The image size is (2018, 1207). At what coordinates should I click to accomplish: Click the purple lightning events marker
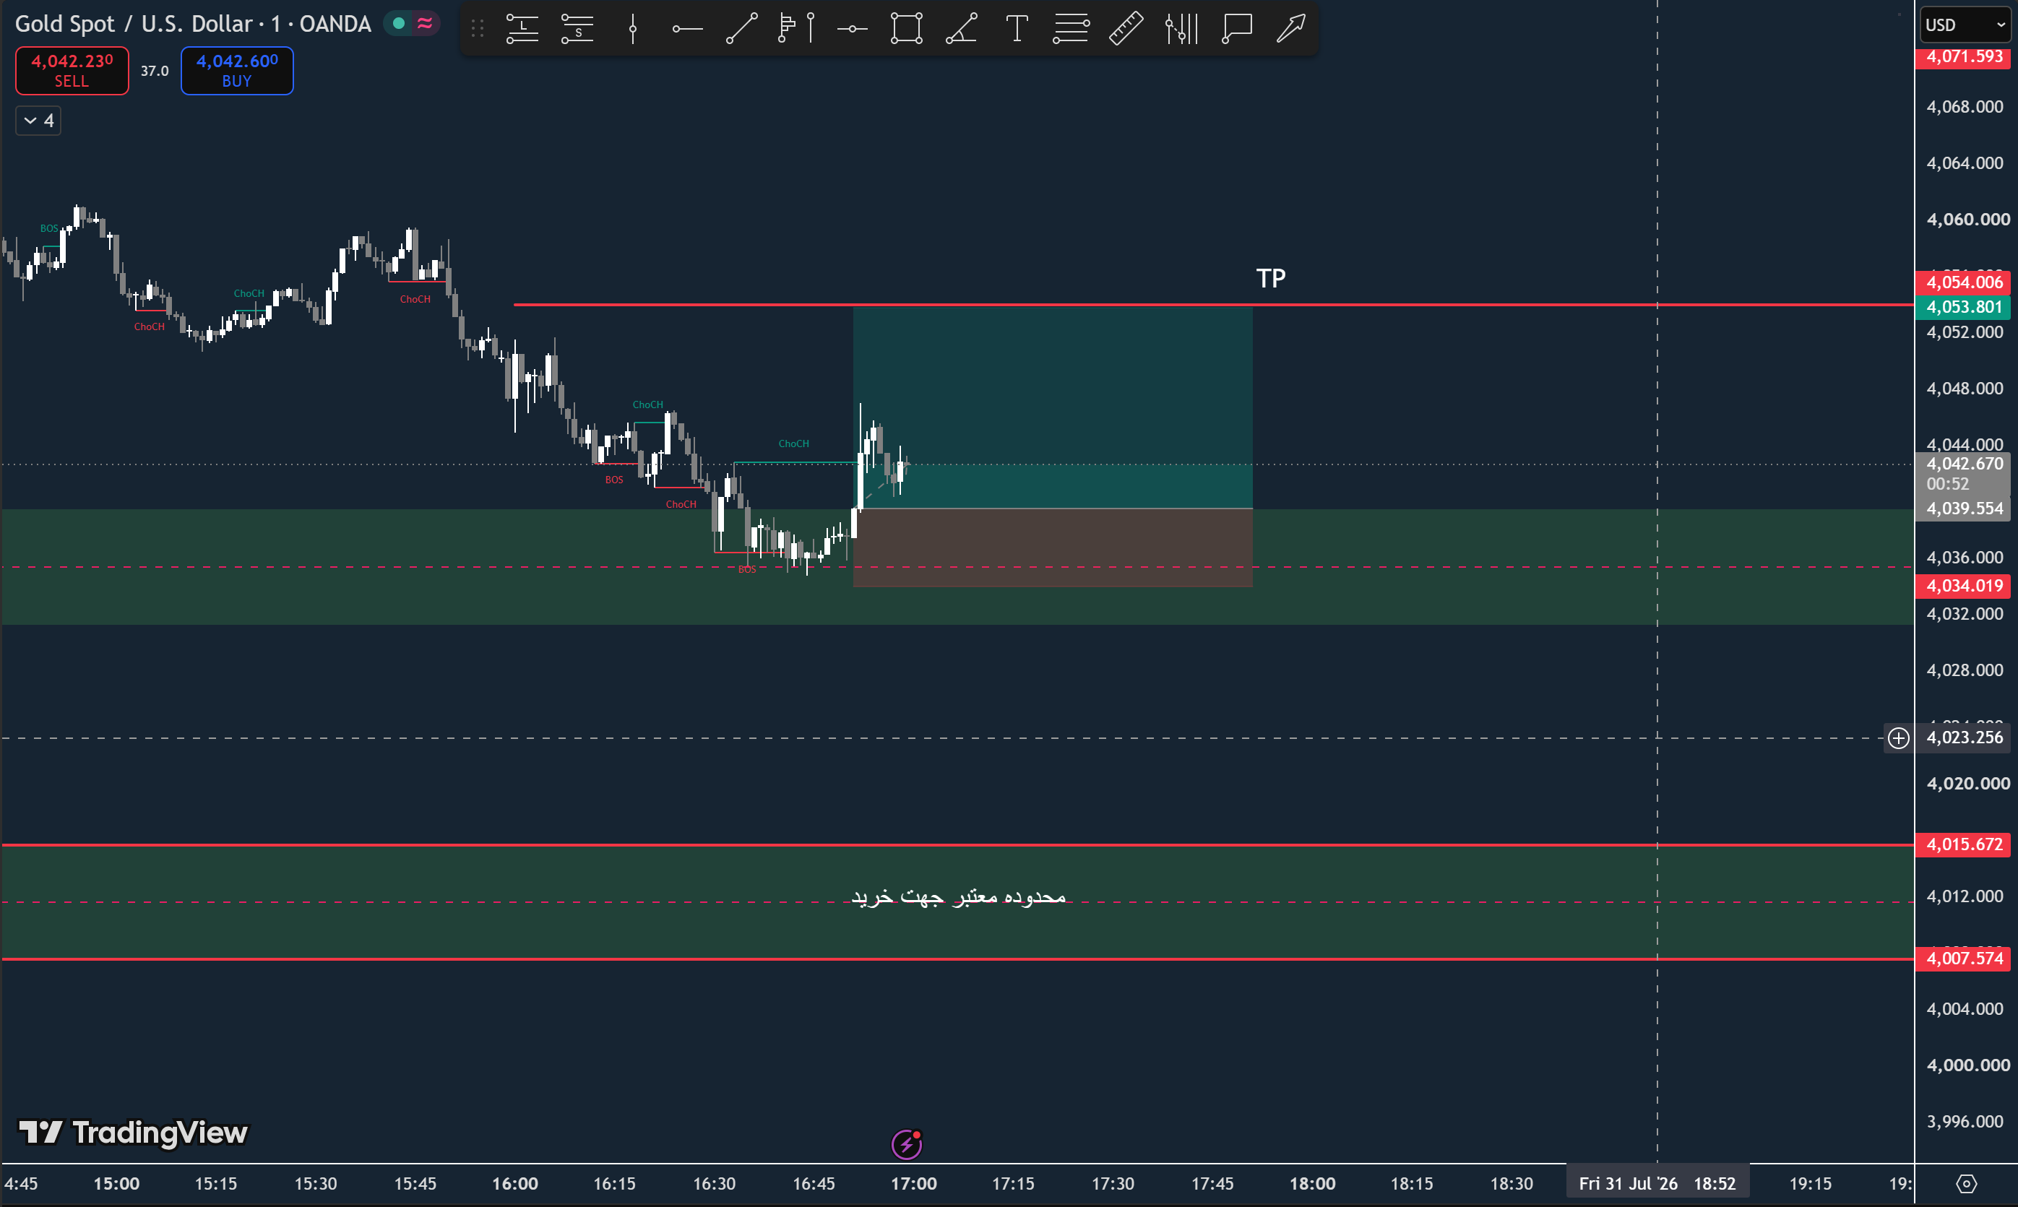point(906,1144)
